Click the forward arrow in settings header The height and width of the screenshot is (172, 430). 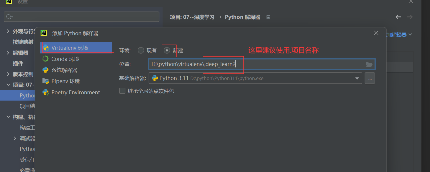pos(410,17)
